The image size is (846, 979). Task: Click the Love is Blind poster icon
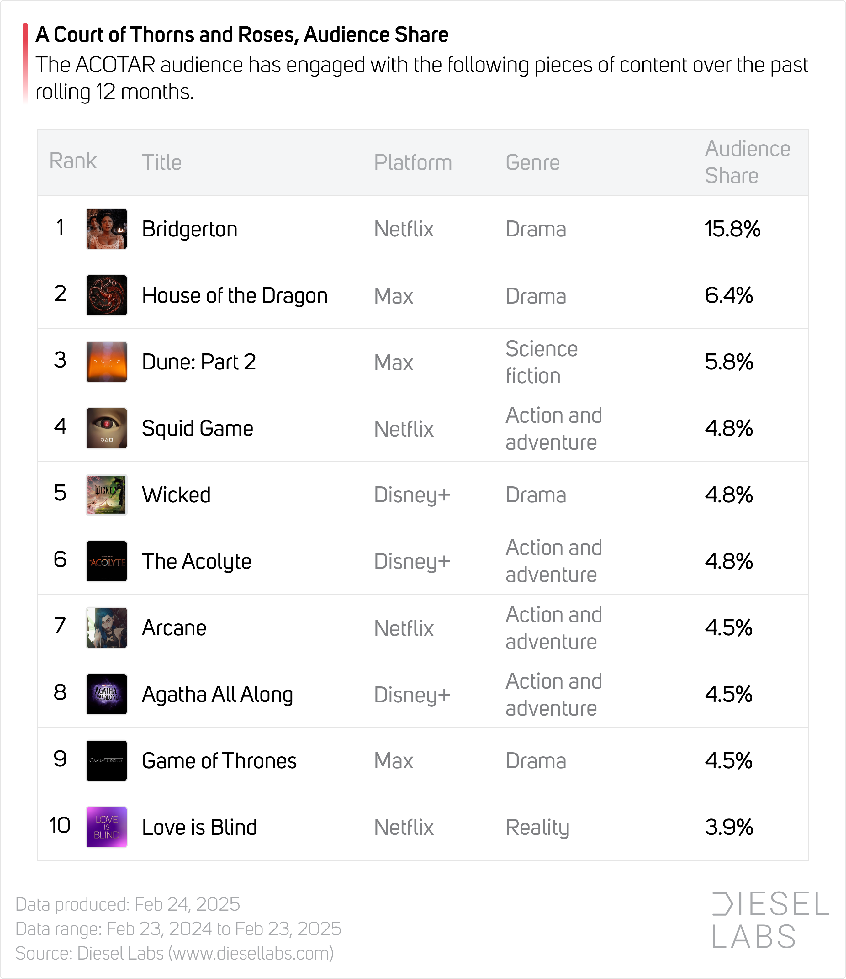click(x=106, y=827)
